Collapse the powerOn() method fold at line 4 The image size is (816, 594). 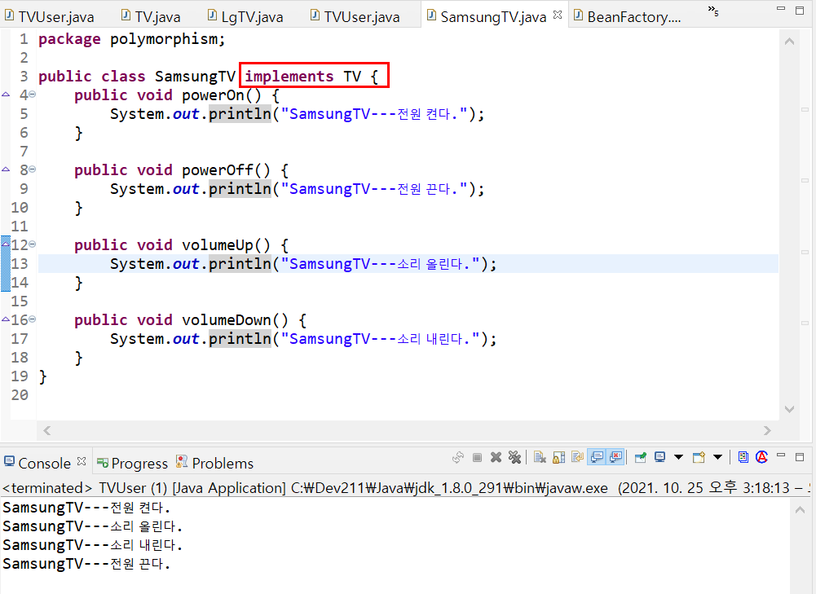click(x=33, y=95)
